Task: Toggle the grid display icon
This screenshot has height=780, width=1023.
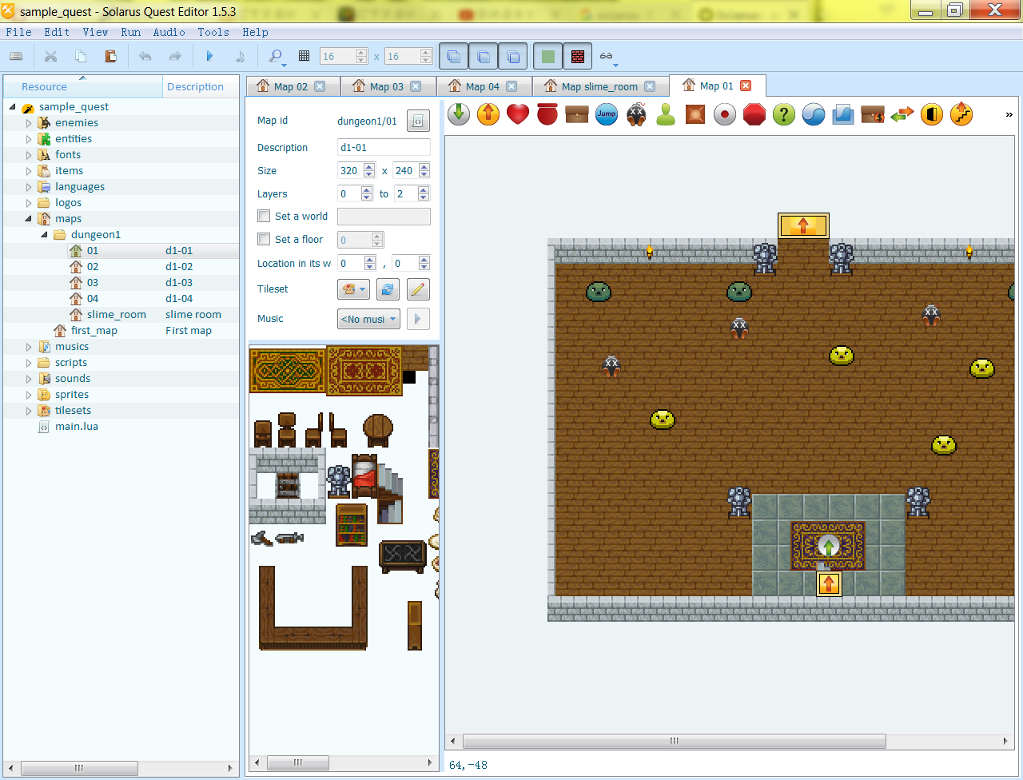Action: pos(304,56)
